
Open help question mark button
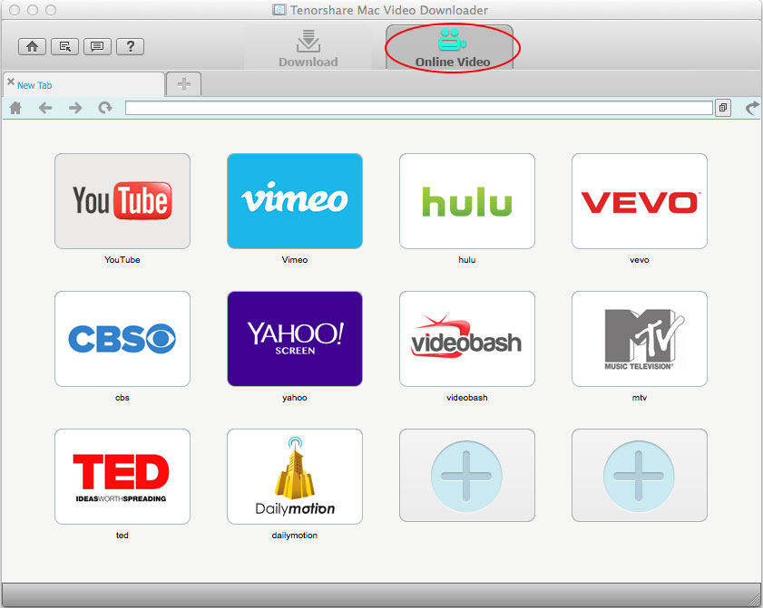click(130, 46)
